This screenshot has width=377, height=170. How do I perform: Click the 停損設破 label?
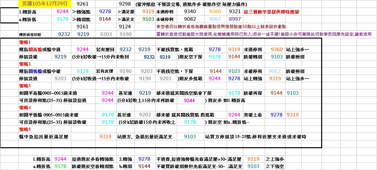[x=28, y=57]
